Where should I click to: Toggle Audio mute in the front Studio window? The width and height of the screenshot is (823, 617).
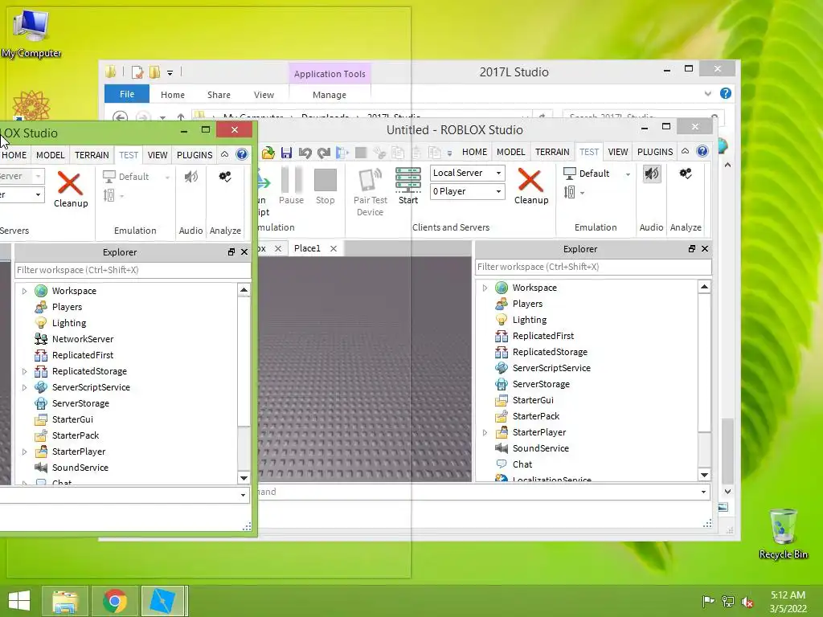click(x=191, y=177)
